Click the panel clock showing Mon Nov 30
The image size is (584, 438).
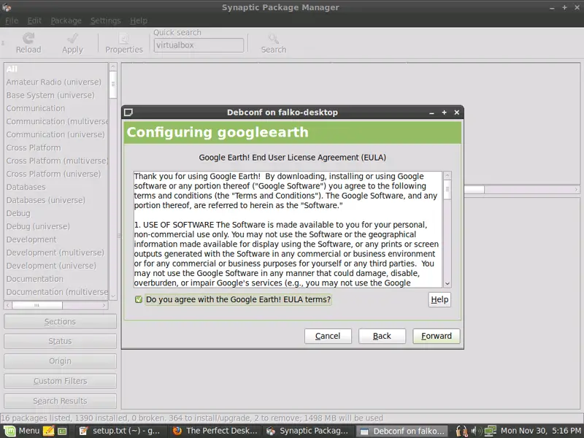pos(540,431)
